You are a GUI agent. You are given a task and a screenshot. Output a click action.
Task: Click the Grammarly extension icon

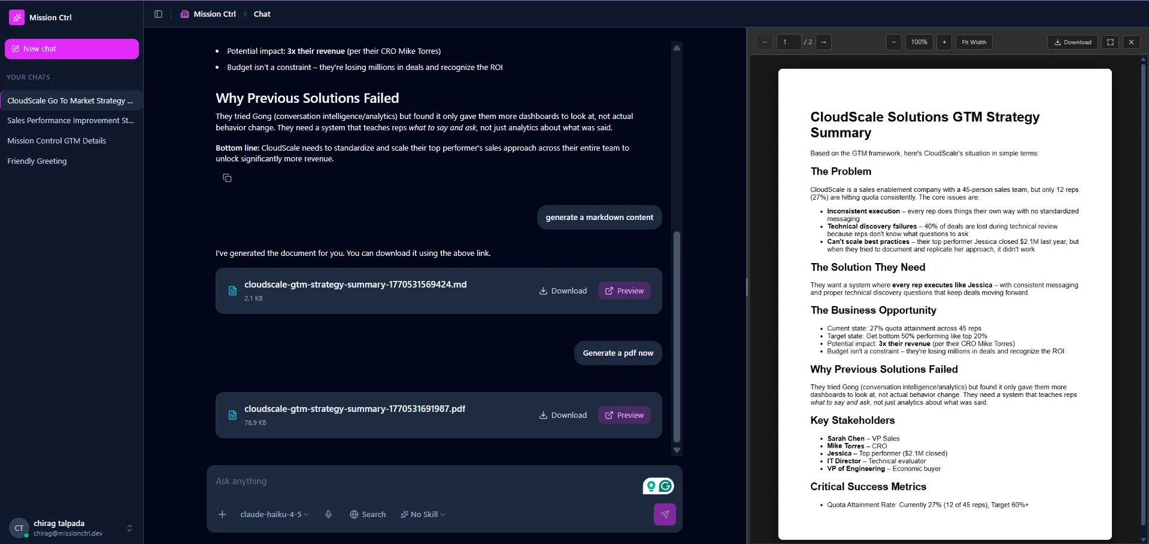pos(665,486)
